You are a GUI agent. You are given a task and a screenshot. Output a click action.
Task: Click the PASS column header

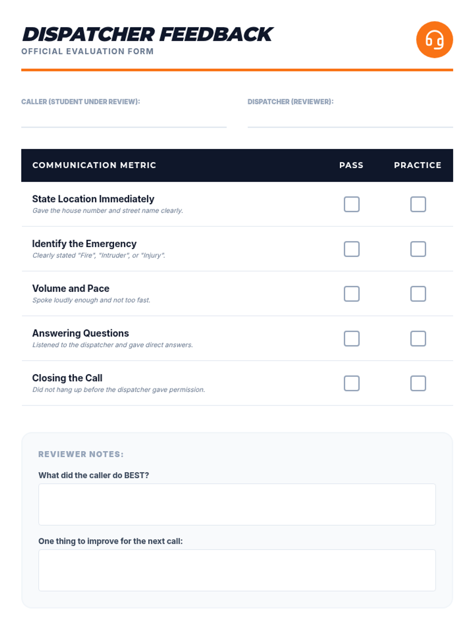coord(351,165)
